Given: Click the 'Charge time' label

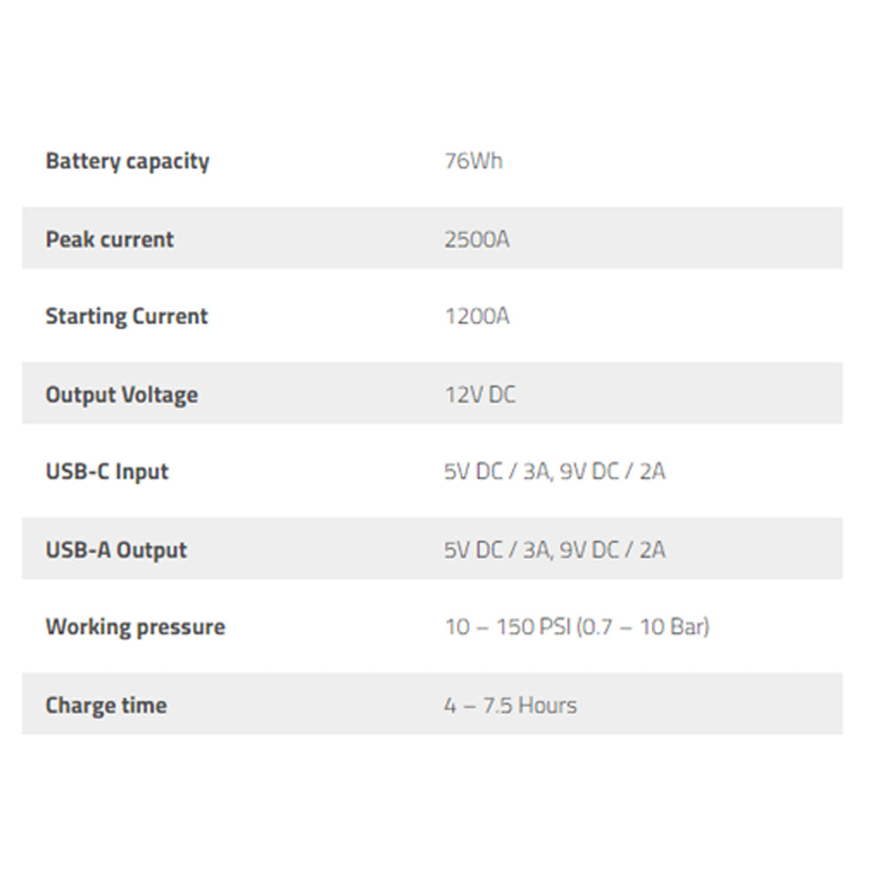Looking at the screenshot, I should point(106,706).
